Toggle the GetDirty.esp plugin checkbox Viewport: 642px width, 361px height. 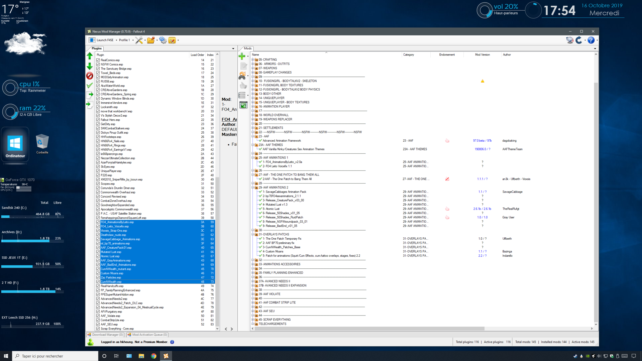98,124
